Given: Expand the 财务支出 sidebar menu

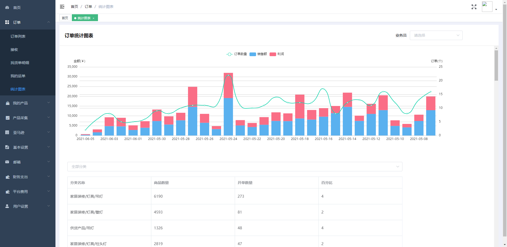Looking at the screenshot, I should (x=28, y=177).
